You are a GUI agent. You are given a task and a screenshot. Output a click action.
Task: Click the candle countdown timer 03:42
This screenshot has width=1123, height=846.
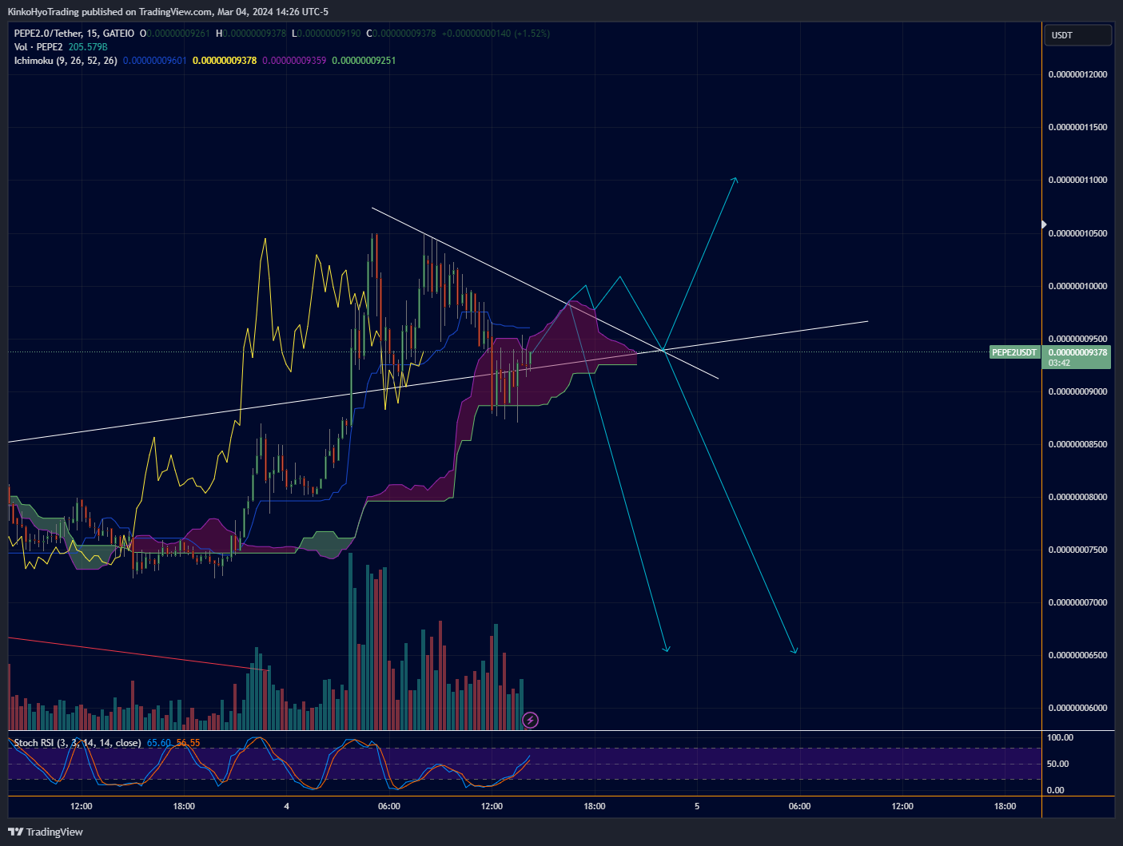[1059, 363]
